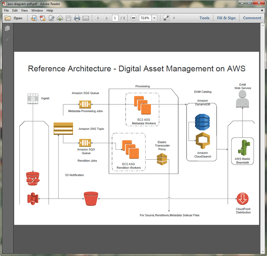Open the View menu
Screen dimensions: 267x256
24,10
